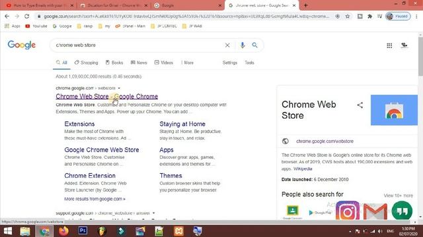Open the Windows Start menu
423x237 pixels.
tap(8, 231)
